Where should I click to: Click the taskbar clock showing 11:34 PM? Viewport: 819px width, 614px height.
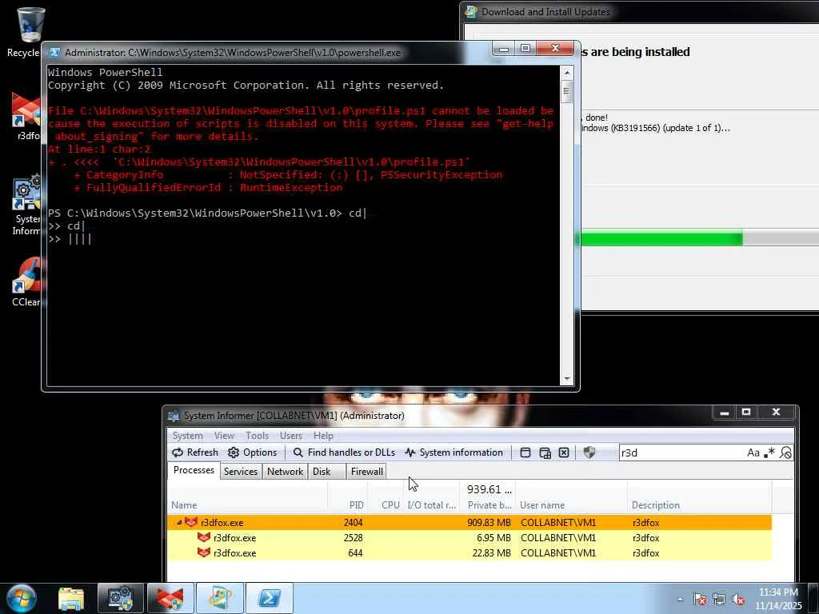pos(778,599)
